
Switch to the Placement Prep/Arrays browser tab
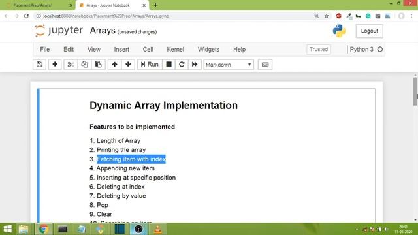coord(38,5)
